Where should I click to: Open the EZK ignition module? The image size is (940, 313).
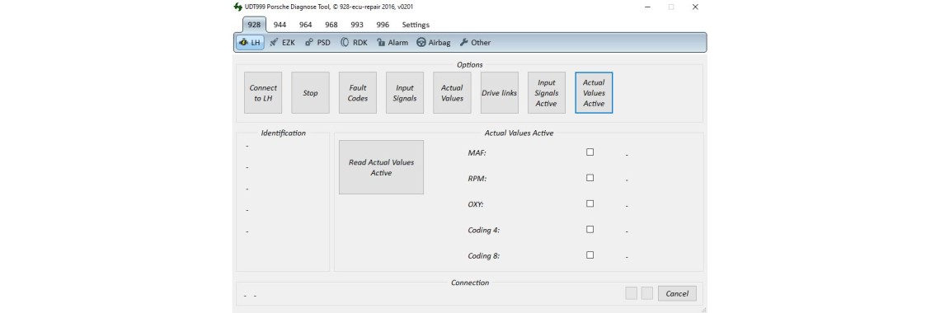tap(282, 43)
